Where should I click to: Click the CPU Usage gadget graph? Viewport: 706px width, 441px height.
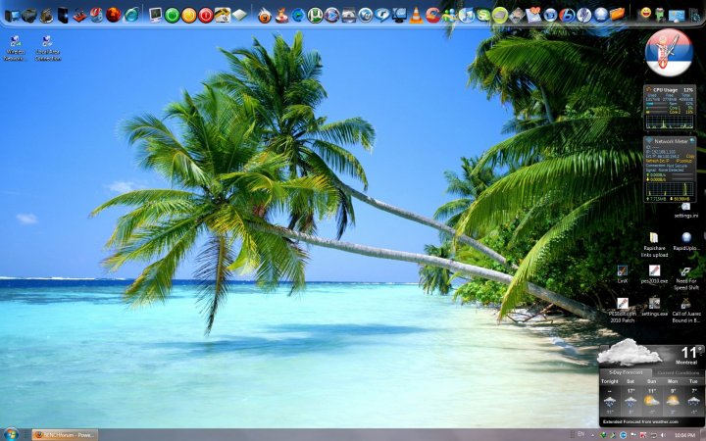click(x=670, y=122)
